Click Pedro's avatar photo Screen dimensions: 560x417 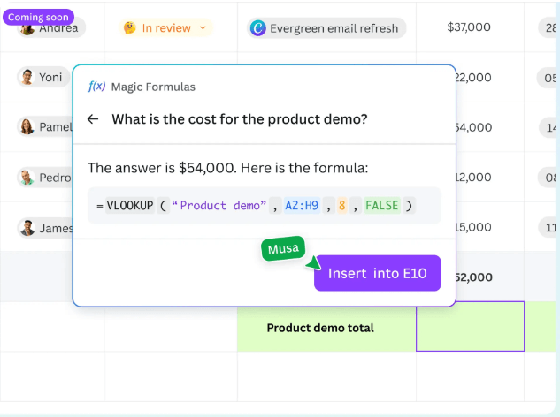click(27, 178)
